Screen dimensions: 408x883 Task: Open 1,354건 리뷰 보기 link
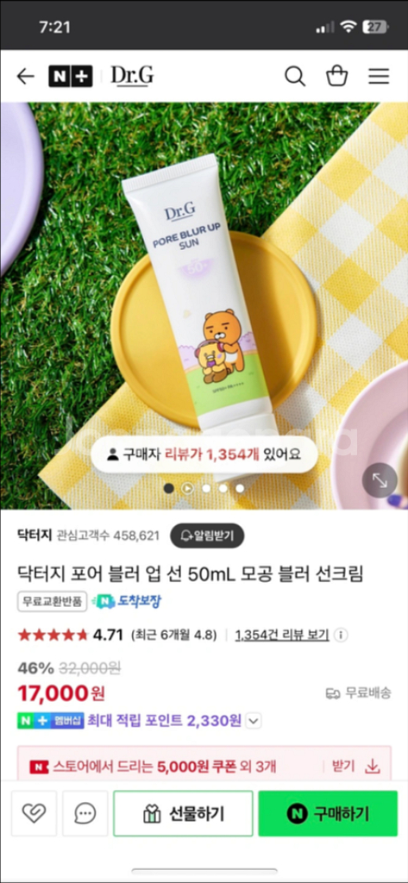[282, 636]
